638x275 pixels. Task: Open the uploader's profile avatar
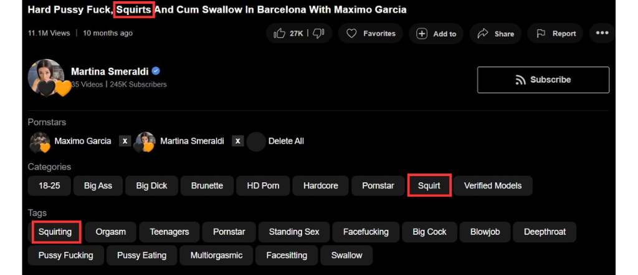click(46, 78)
